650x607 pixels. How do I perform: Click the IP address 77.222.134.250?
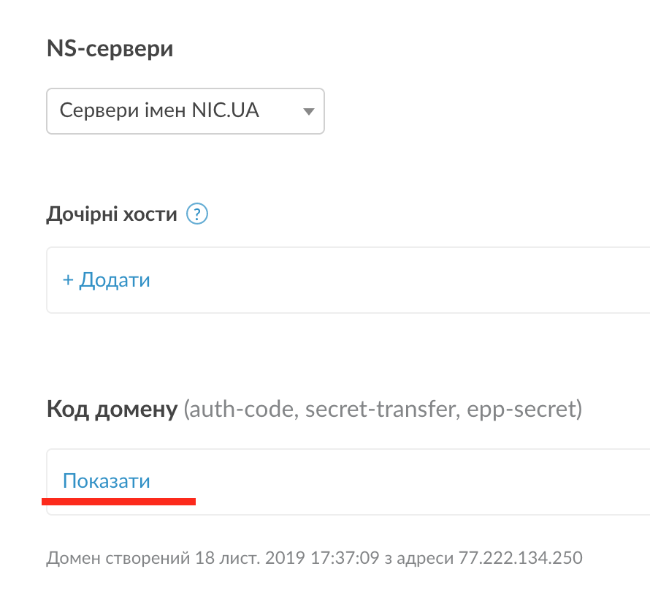pyautogui.click(x=521, y=558)
